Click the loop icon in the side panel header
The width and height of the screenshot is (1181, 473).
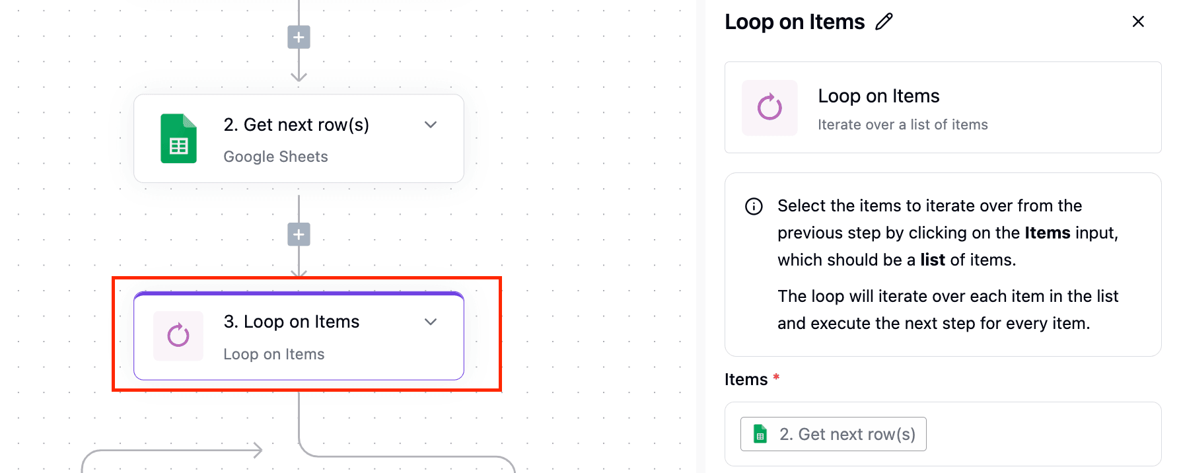769,108
